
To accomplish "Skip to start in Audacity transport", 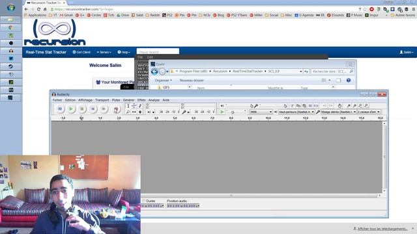I will pos(93,109).
